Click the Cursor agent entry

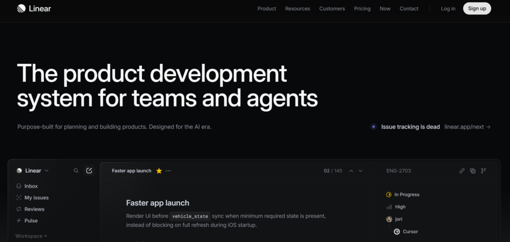(406, 232)
